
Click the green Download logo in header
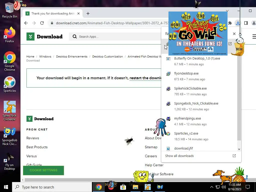point(44,36)
